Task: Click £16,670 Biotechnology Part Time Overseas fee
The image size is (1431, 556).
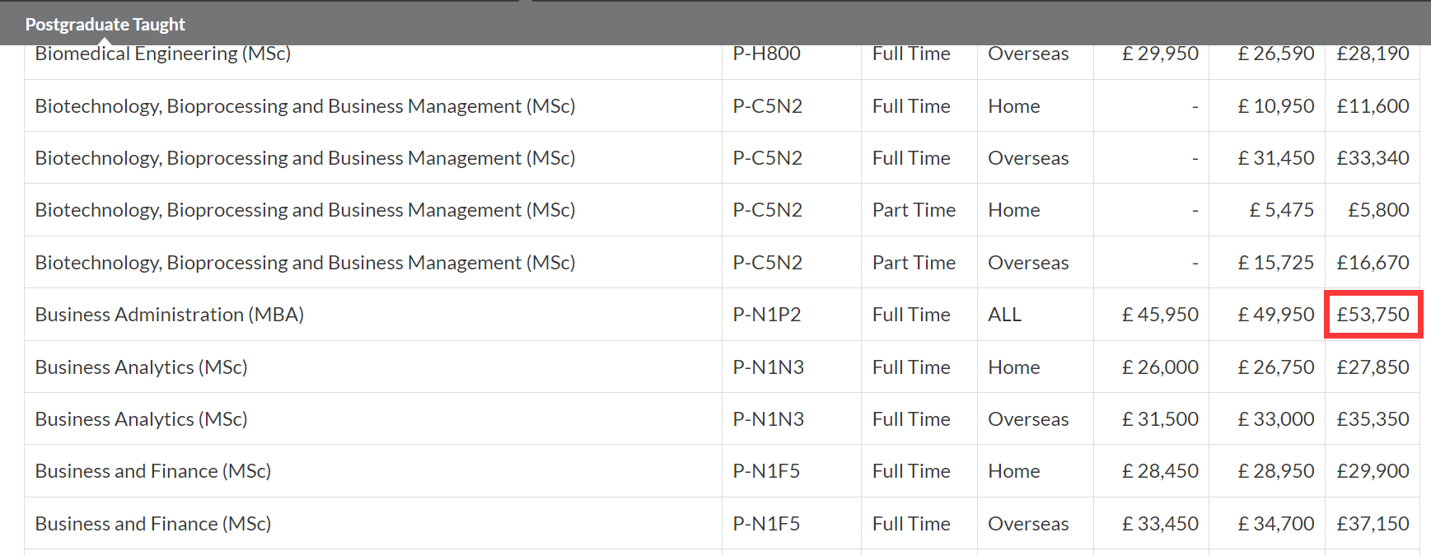Action: 1373,263
